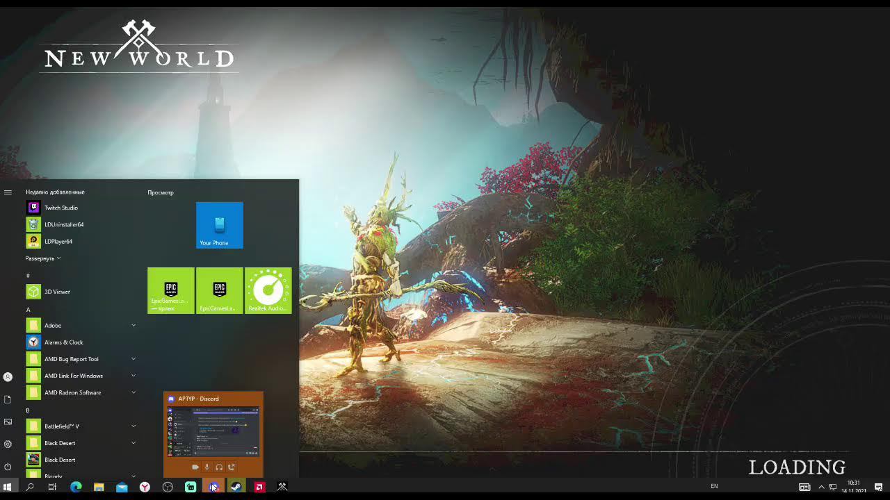Open the teal-green app icon beside OBS on taskbar
This screenshot has height=500, width=890.
pyautogui.click(x=191, y=487)
